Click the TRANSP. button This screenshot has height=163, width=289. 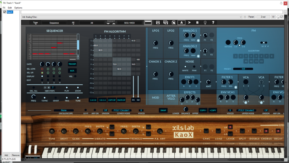pos(72,64)
